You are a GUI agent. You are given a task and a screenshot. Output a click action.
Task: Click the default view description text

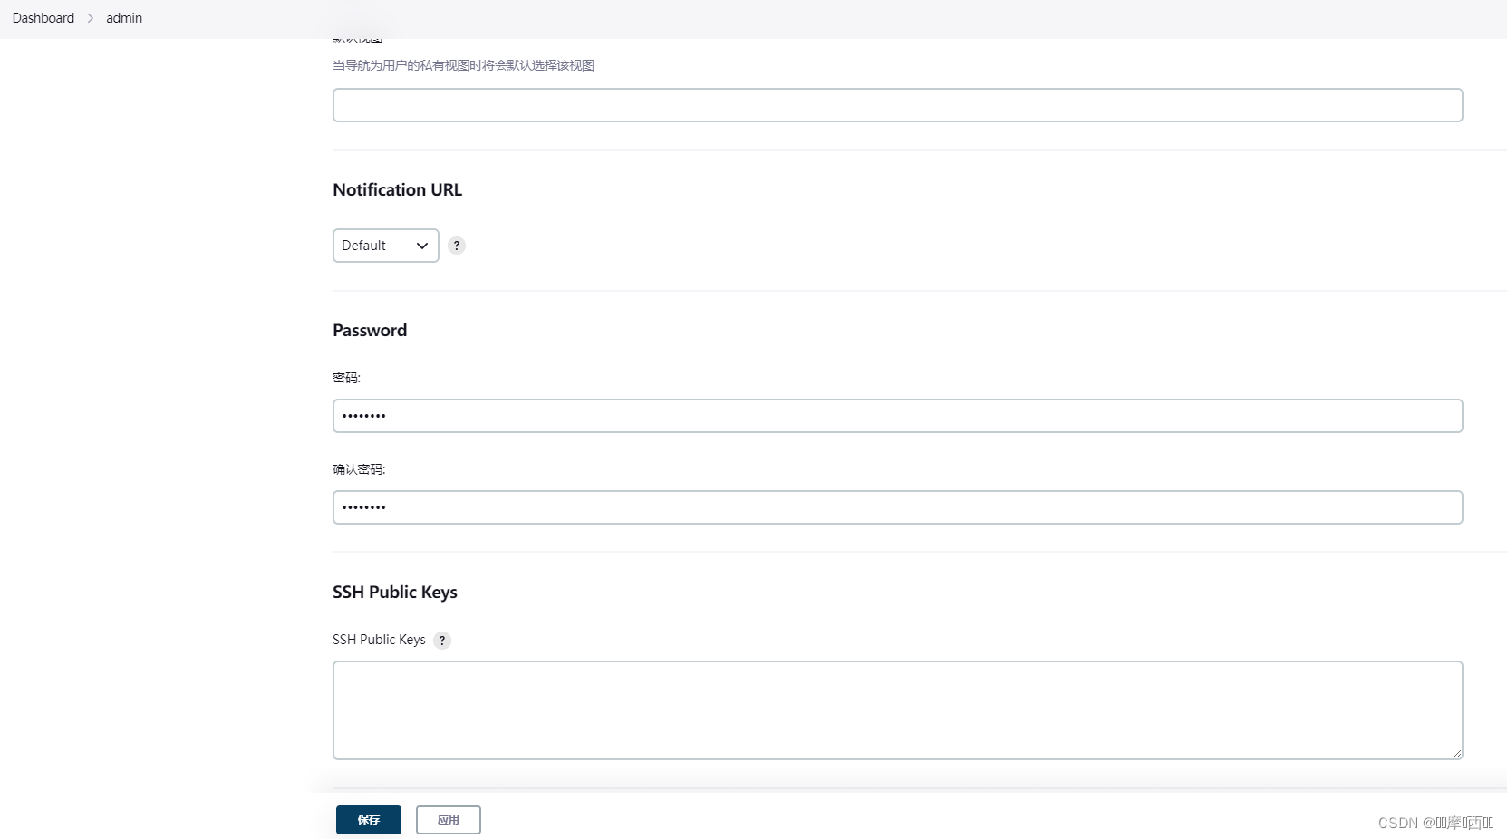click(463, 65)
